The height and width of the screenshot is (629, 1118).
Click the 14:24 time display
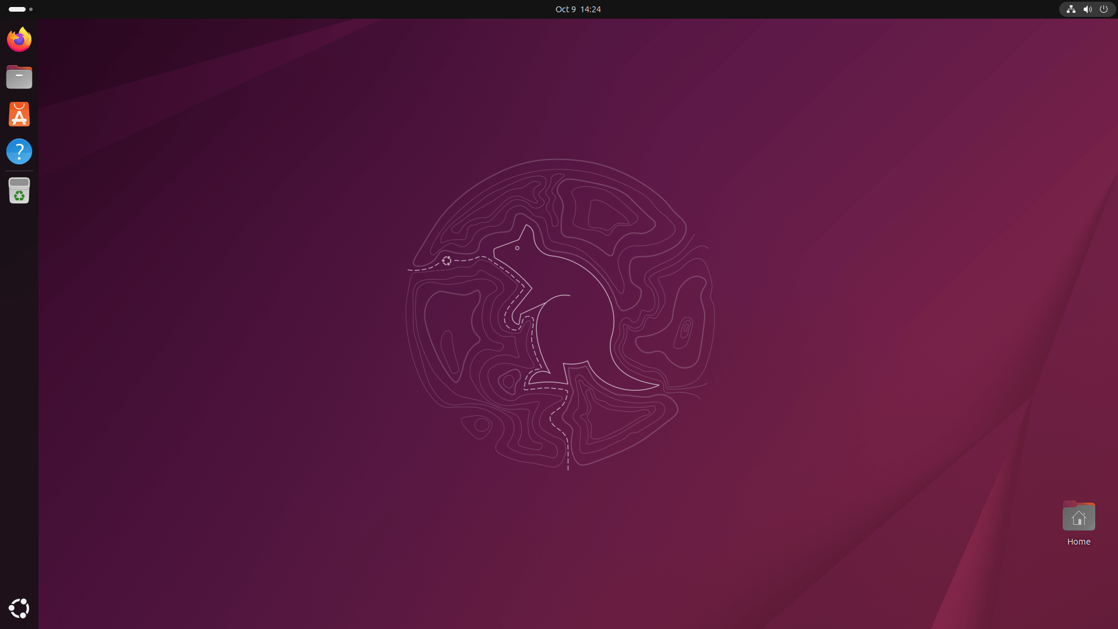pos(590,9)
